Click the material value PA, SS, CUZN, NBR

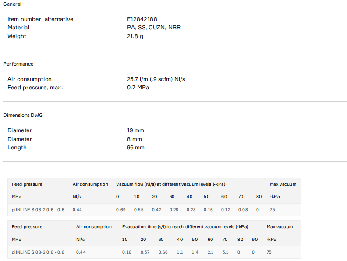(153, 28)
